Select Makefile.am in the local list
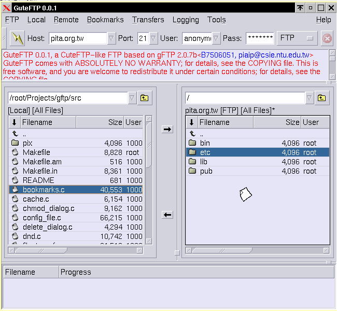This screenshot has height=311, width=337. click(76, 162)
